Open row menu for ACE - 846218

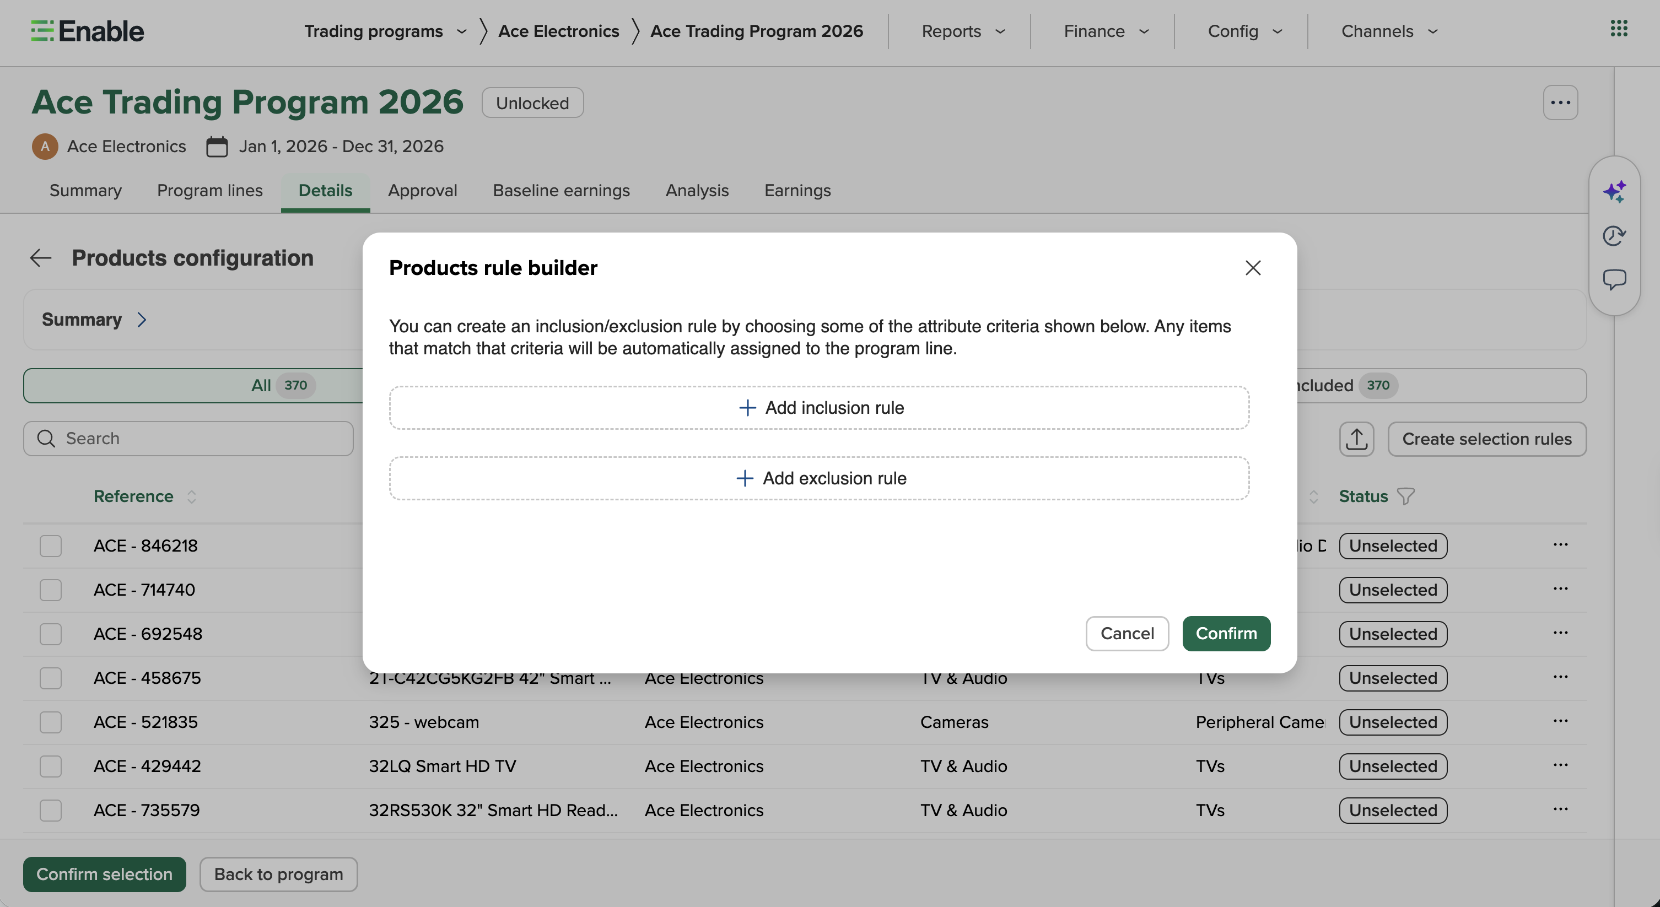[x=1560, y=545]
